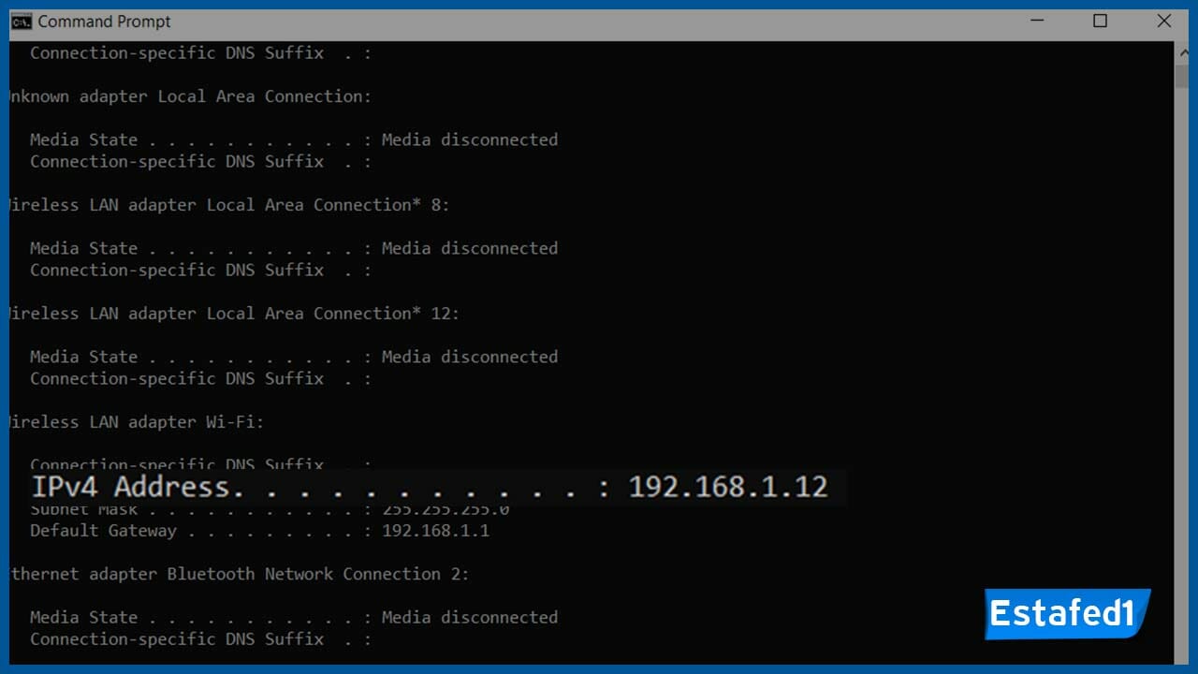
Task: Close the Command Prompt window
Action: pyautogui.click(x=1163, y=21)
